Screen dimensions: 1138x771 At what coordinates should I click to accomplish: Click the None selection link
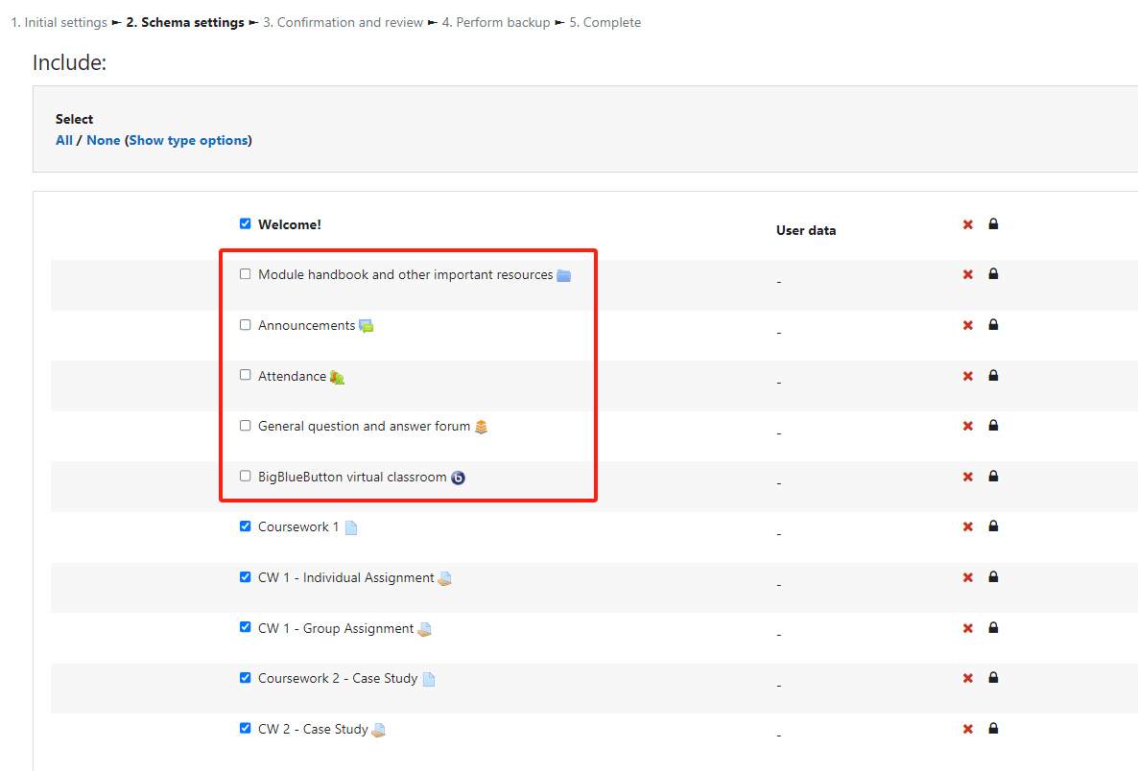[104, 140]
